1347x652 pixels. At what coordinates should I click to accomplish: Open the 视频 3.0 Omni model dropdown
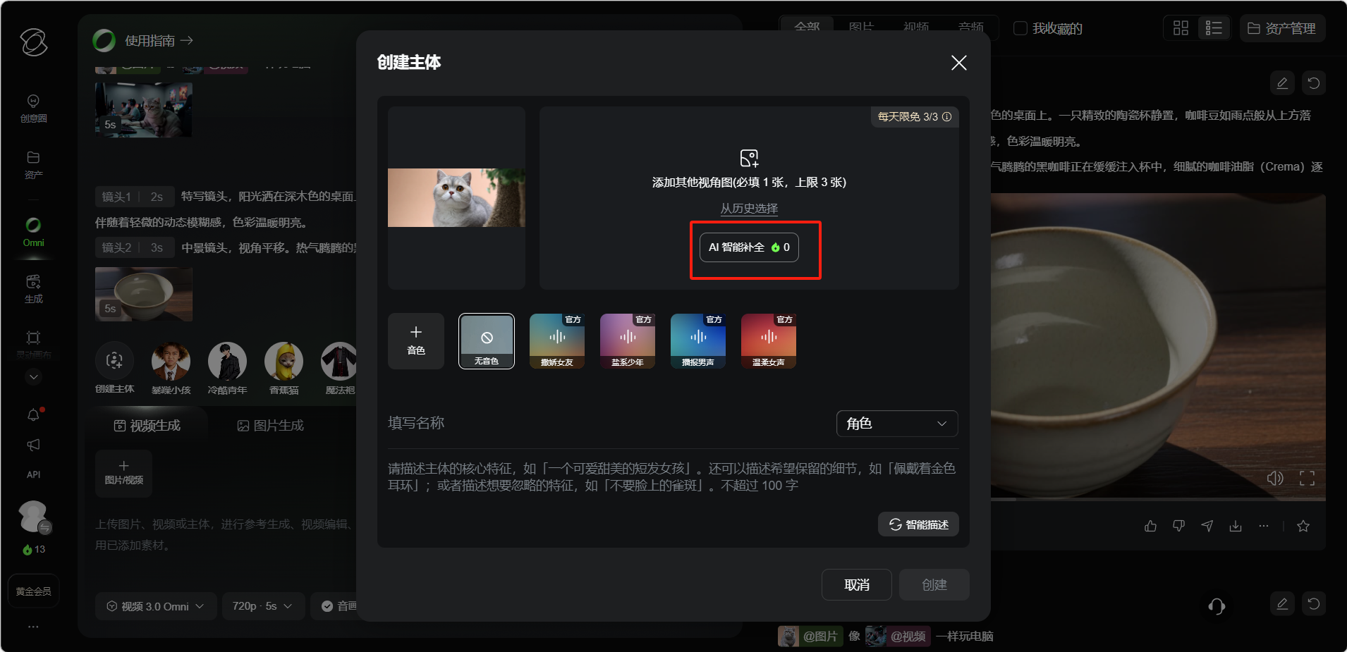tap(156, 606)
